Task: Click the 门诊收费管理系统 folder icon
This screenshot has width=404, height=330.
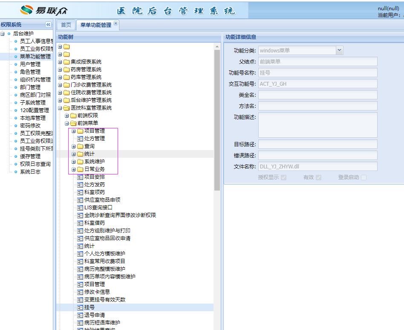Action: pyautogui.click(x=66, y=85)
